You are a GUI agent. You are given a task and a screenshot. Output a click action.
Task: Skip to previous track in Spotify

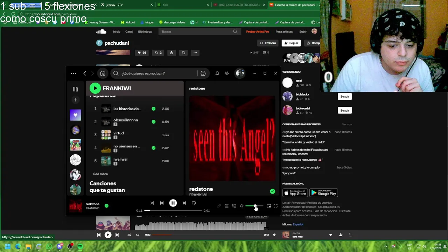(162, 203)
